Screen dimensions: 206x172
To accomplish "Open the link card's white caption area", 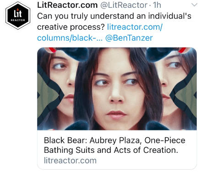I will click(117, 150).
